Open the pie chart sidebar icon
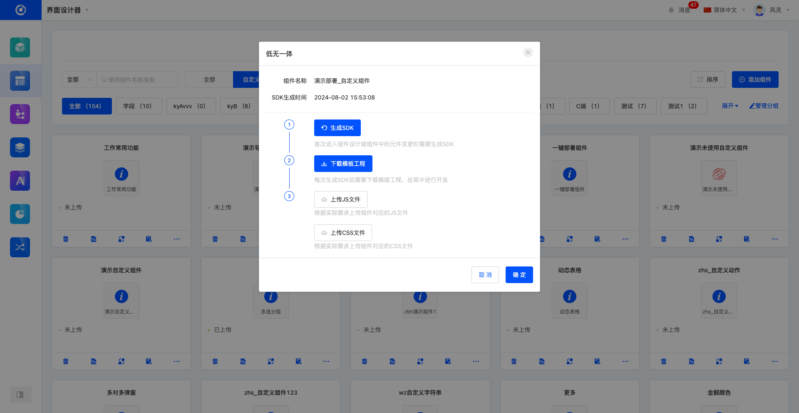This screenshot has height=413, width=799. 20,214
